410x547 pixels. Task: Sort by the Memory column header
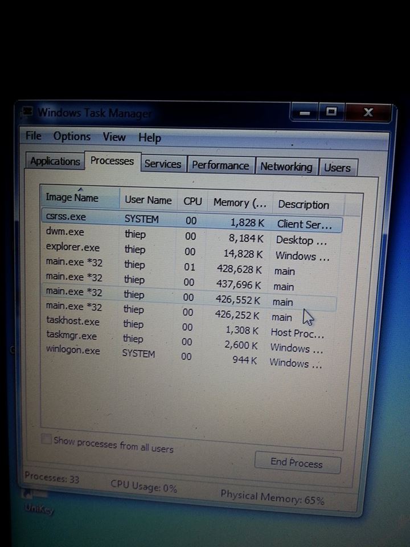[x=239, y=203]
